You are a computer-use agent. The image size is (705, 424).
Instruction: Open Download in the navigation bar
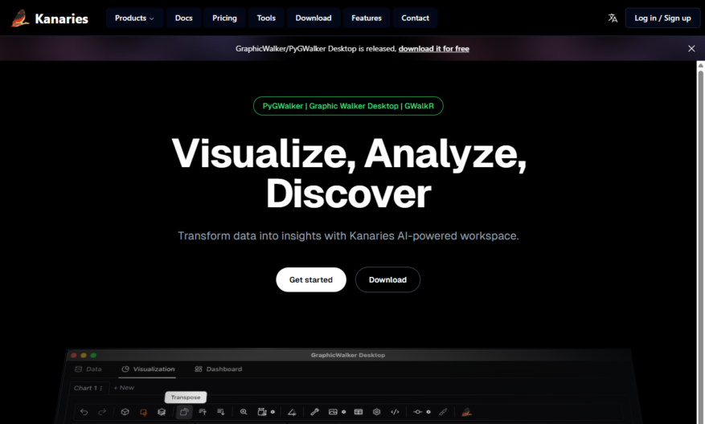pos(314,18)
